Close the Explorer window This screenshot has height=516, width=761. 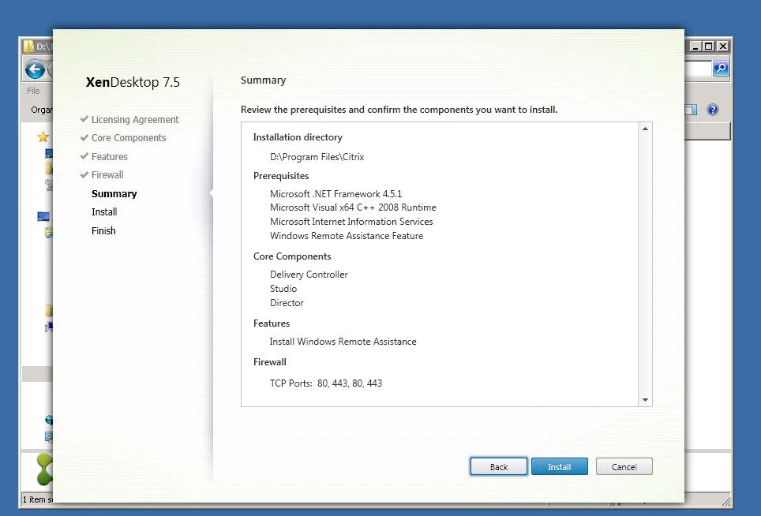(722, 46)
